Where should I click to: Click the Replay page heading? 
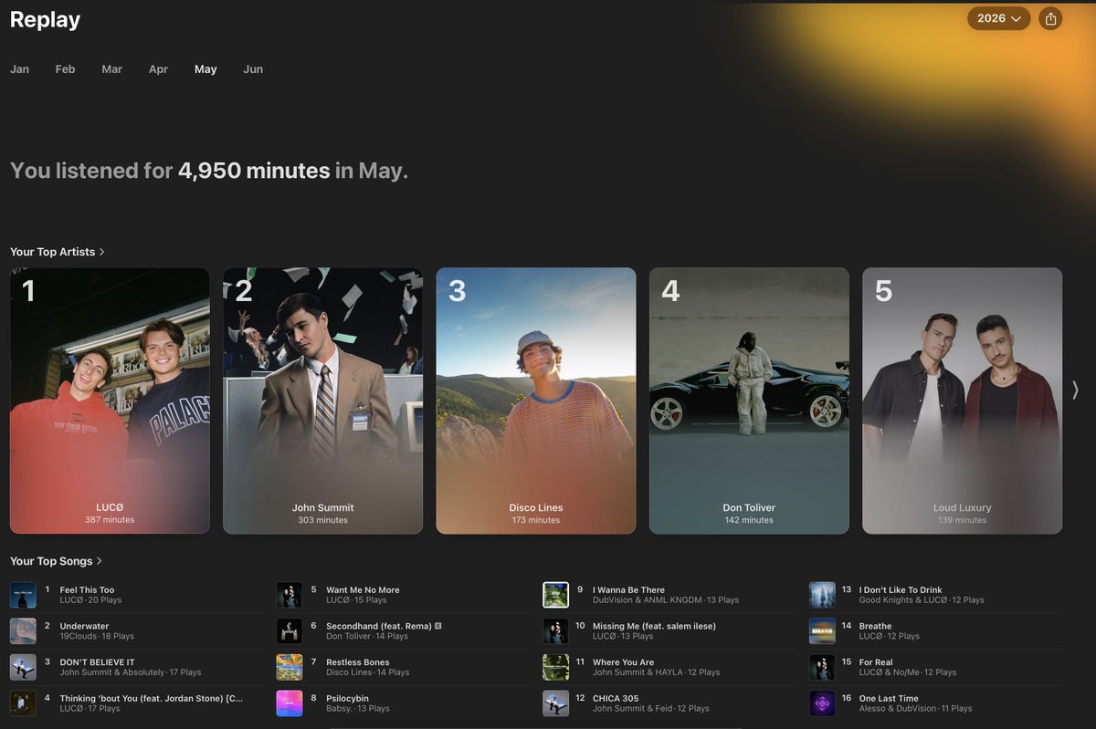pyautogui.click(x=45, y=19)
